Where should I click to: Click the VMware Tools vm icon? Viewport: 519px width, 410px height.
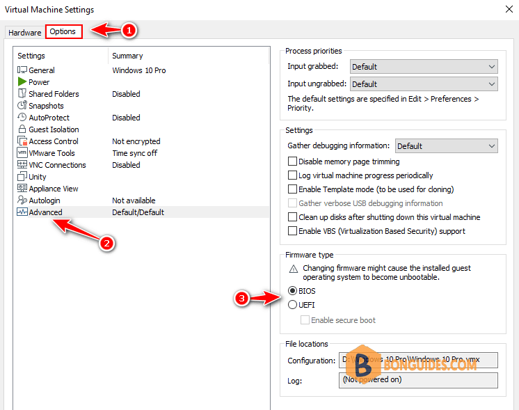click(x=22, y=152)
